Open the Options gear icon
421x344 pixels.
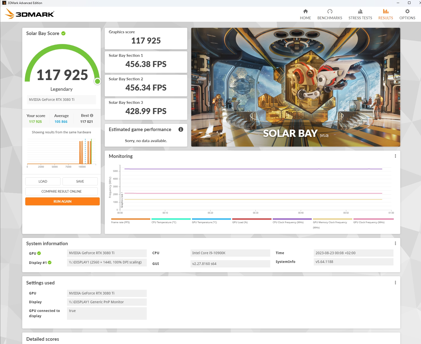(407, 12)
